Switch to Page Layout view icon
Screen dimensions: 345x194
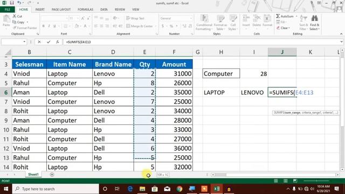pos(286,181)
